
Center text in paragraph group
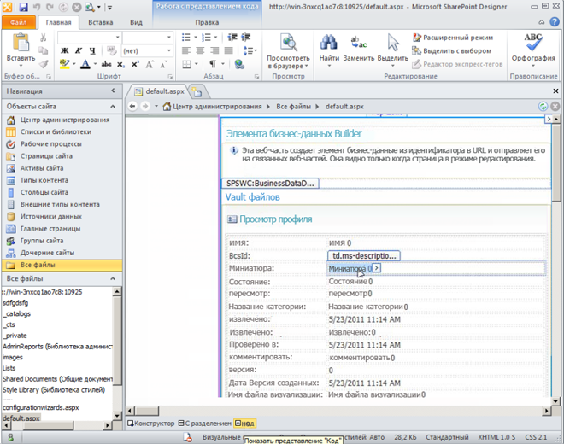pos(200,50)
